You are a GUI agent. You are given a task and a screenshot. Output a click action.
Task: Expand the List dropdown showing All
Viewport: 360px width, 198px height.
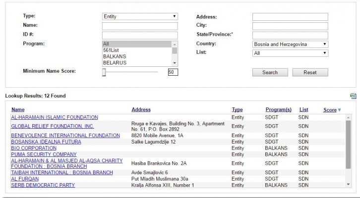(290, 53)
